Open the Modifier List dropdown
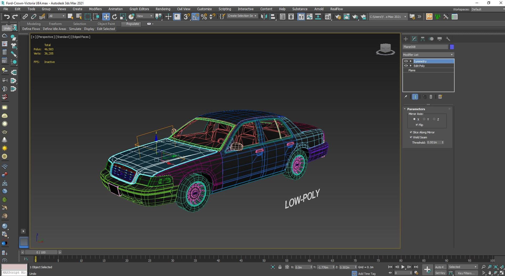 coord(428,55)
